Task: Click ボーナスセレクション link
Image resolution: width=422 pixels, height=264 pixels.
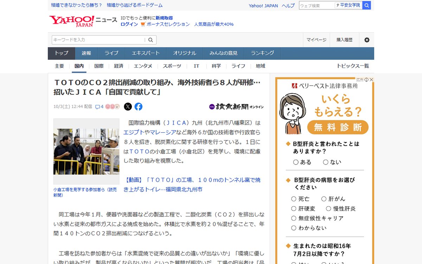Action: tap(168, 24)
